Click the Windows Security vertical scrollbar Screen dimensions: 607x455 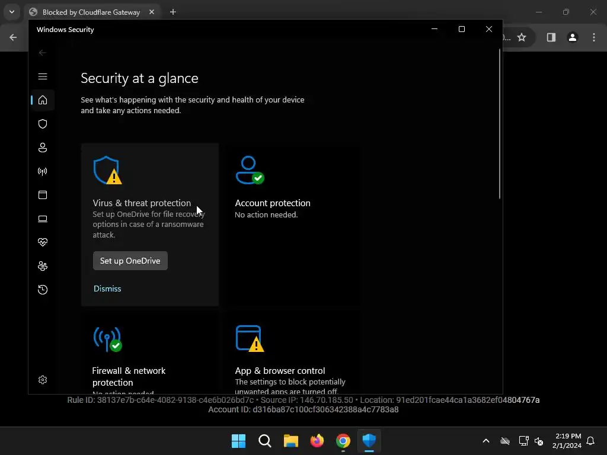click(x=500, y=124)
